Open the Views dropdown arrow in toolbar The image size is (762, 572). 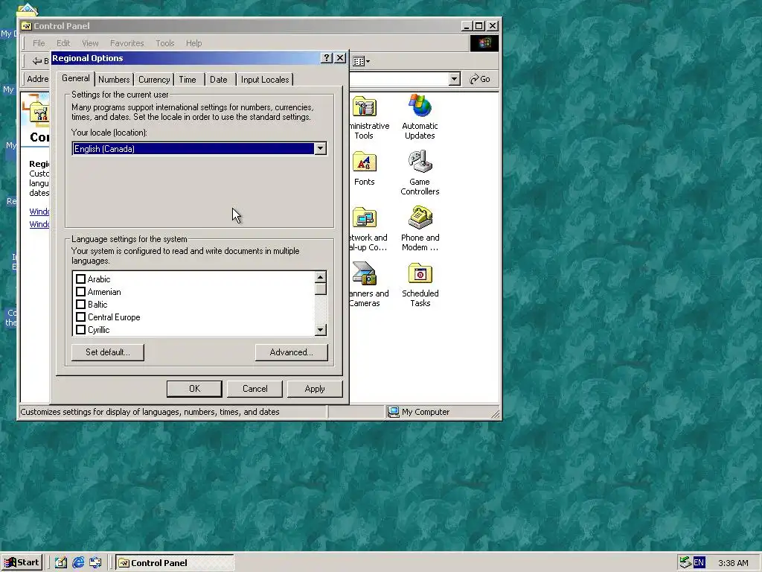click(x=368, y=61)
